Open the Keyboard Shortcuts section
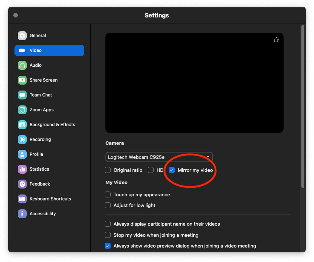 (49, 199)
